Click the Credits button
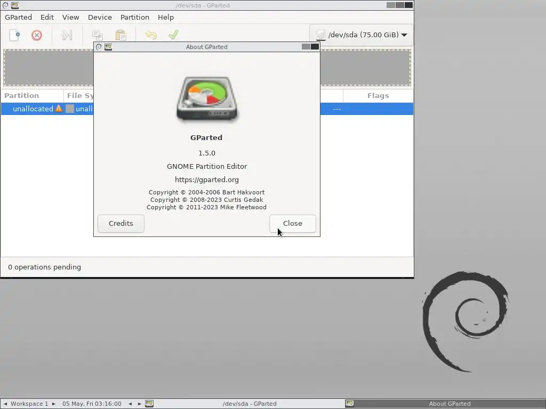546x409 pixels. pos(121,223)
